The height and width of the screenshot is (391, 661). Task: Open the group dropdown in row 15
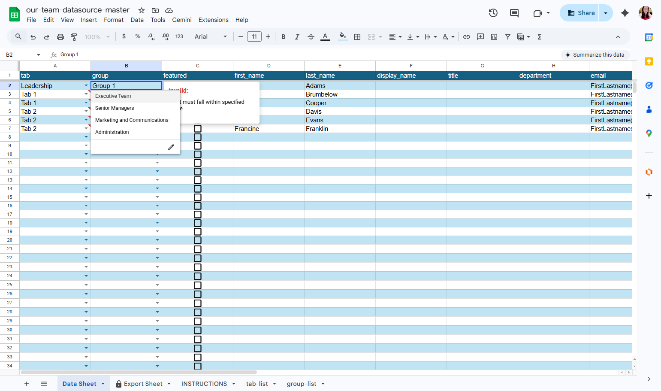coord(157,197)
